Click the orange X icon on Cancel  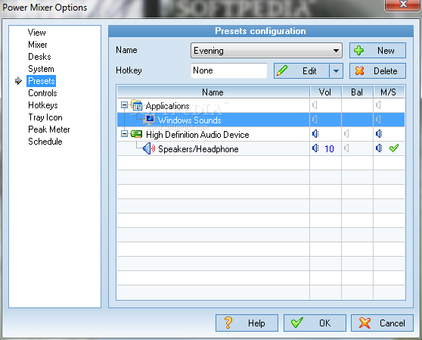pyautogui.click(x=365, y=323)
